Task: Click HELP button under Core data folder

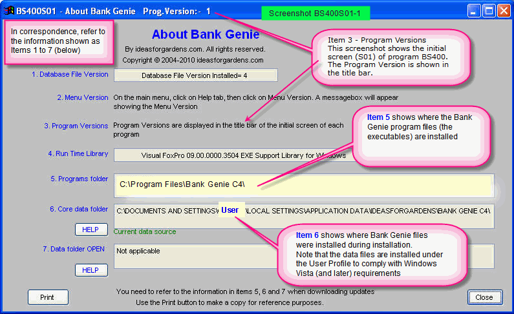Action: (91, 230)
